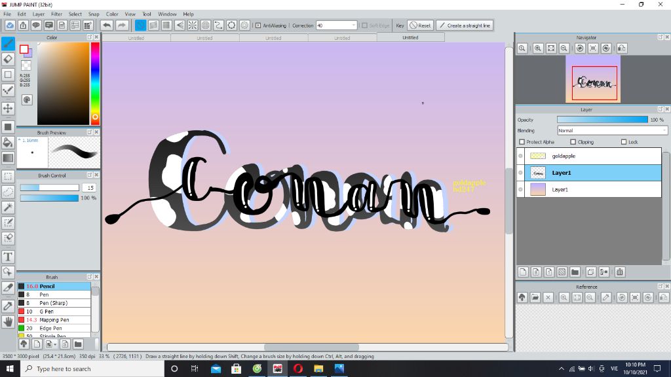Viewport: 671px width, 377px height.
Task: Select the Edge Pen brush
Action: tap(54, 329)
